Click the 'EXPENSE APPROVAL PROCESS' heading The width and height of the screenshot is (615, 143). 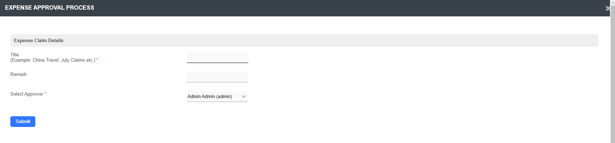(x=50, y=8)
